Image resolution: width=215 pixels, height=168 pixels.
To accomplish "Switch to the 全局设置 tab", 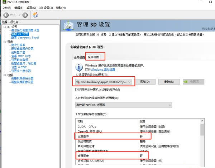I will (x=79, y=57).
